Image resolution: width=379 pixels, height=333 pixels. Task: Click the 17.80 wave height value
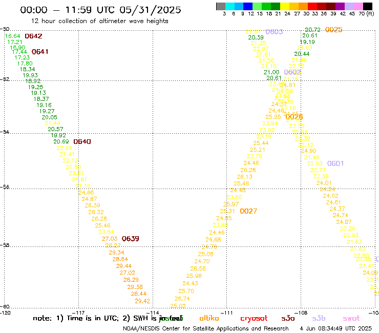tap(25, 64)
